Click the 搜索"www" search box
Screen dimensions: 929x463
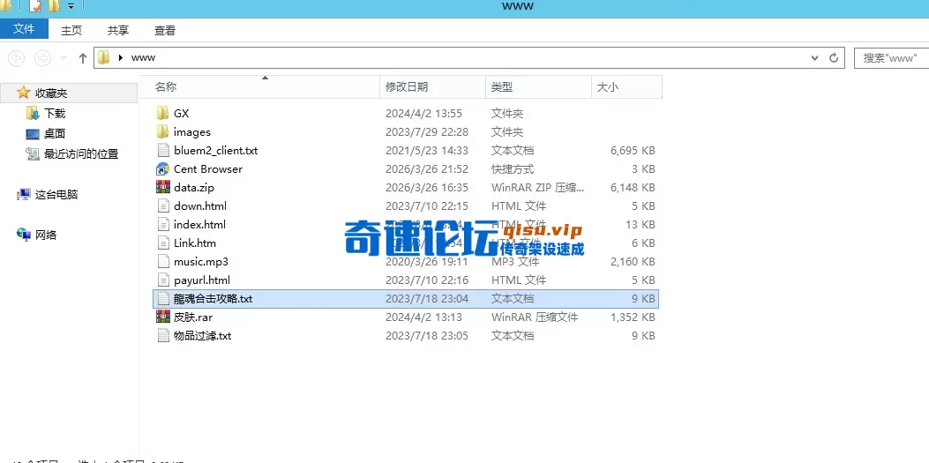coord(891,58)
